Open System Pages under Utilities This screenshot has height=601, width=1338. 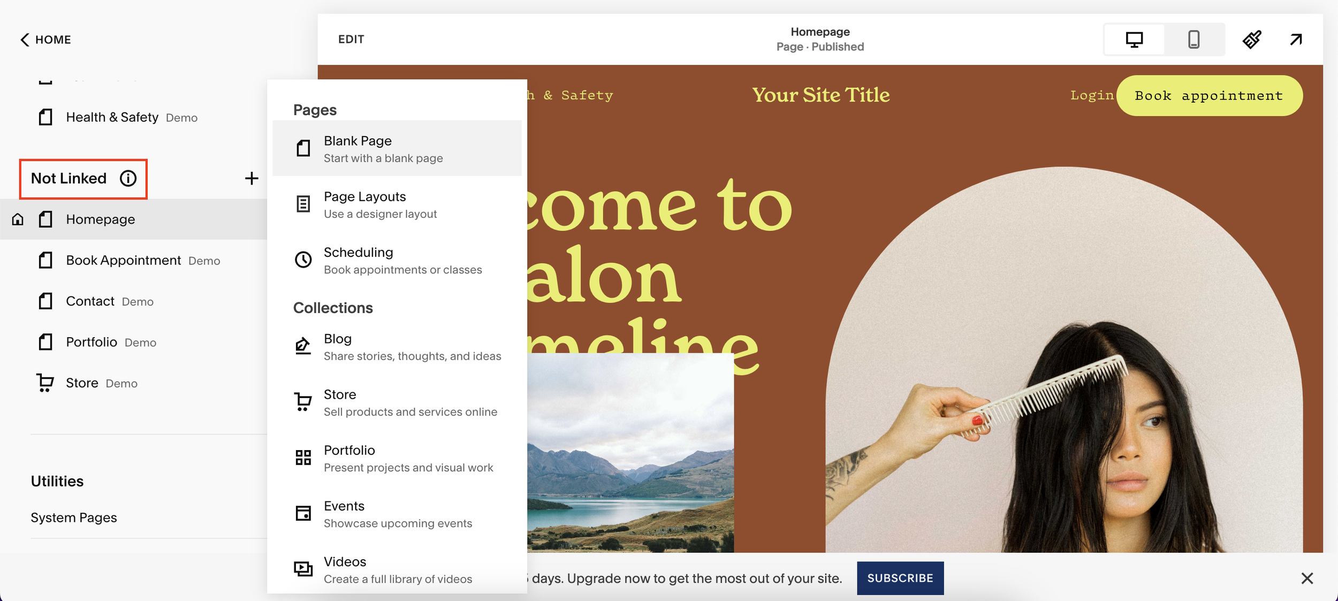74,518
